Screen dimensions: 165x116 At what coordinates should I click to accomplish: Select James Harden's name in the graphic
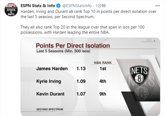(x=52, y=69)
